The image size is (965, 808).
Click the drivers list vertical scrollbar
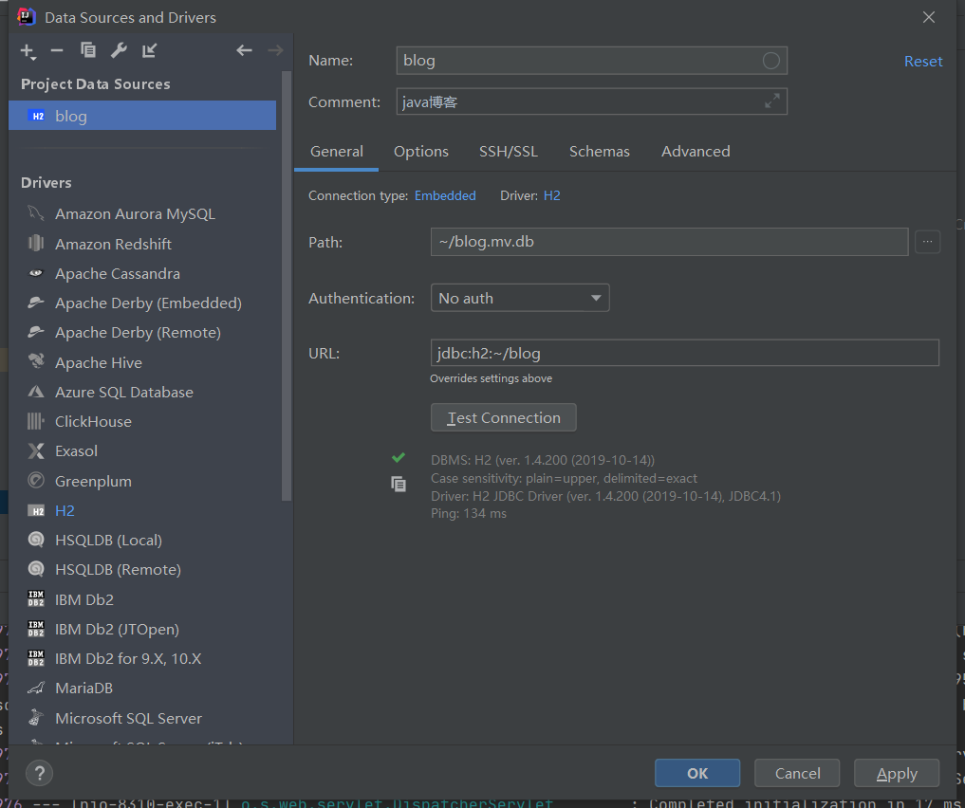tap(287, 286)
